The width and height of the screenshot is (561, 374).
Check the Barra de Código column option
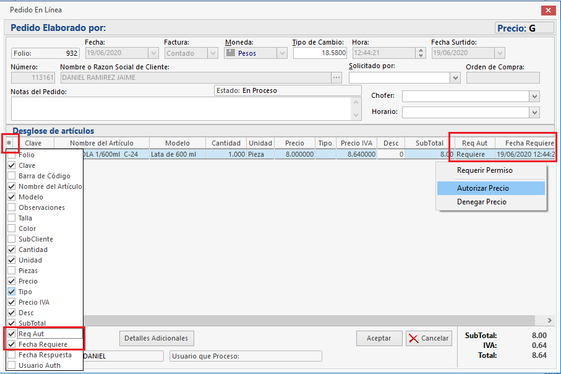12,176
